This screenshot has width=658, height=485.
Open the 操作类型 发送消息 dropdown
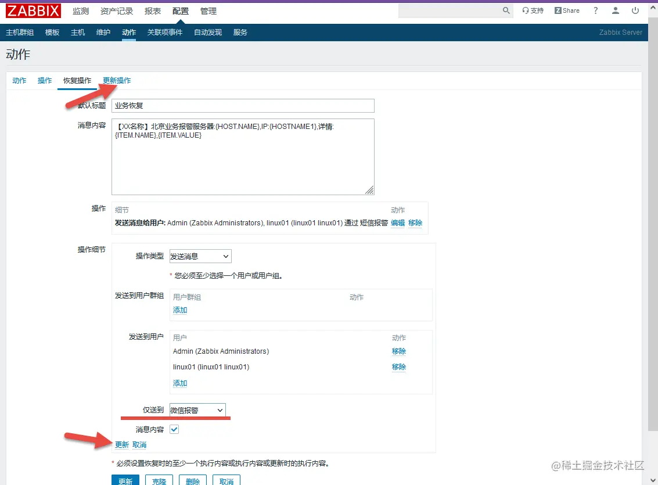[x=200, y=256]
